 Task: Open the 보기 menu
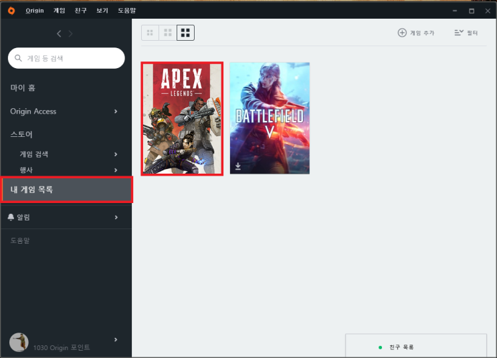click(102, 11)
